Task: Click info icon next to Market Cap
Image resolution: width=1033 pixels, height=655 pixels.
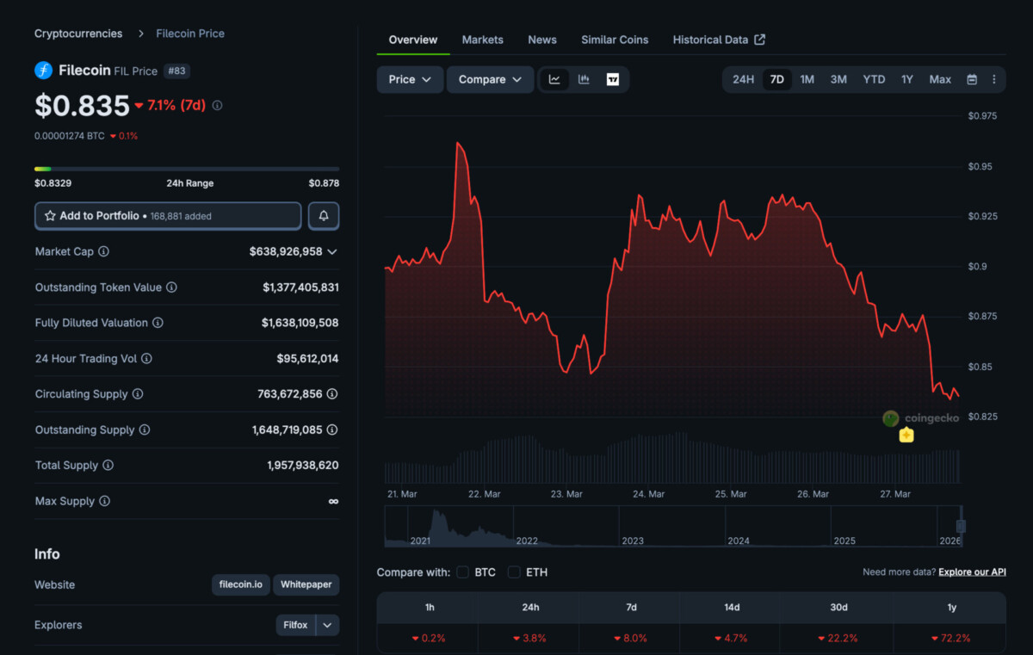Action: click(x=103, y=251)
